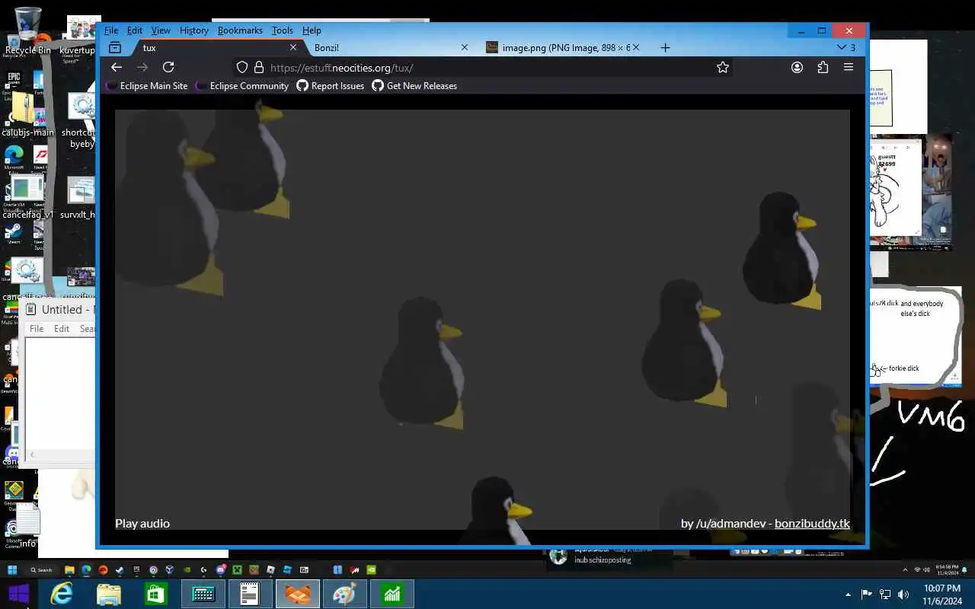
Task: Open Edit menu in Notepad window
Action: [x=62, y=329]
